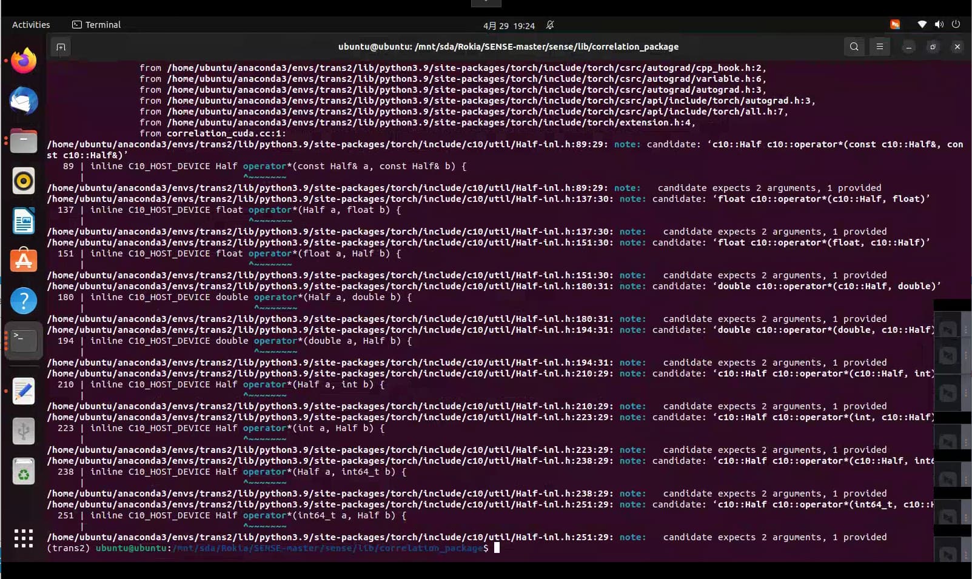Open the system menu via volume icon

[x=939, y=24]
